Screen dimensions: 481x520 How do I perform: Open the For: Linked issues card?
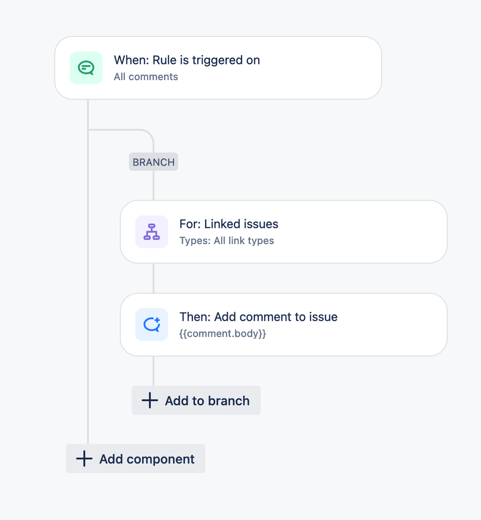284,232
